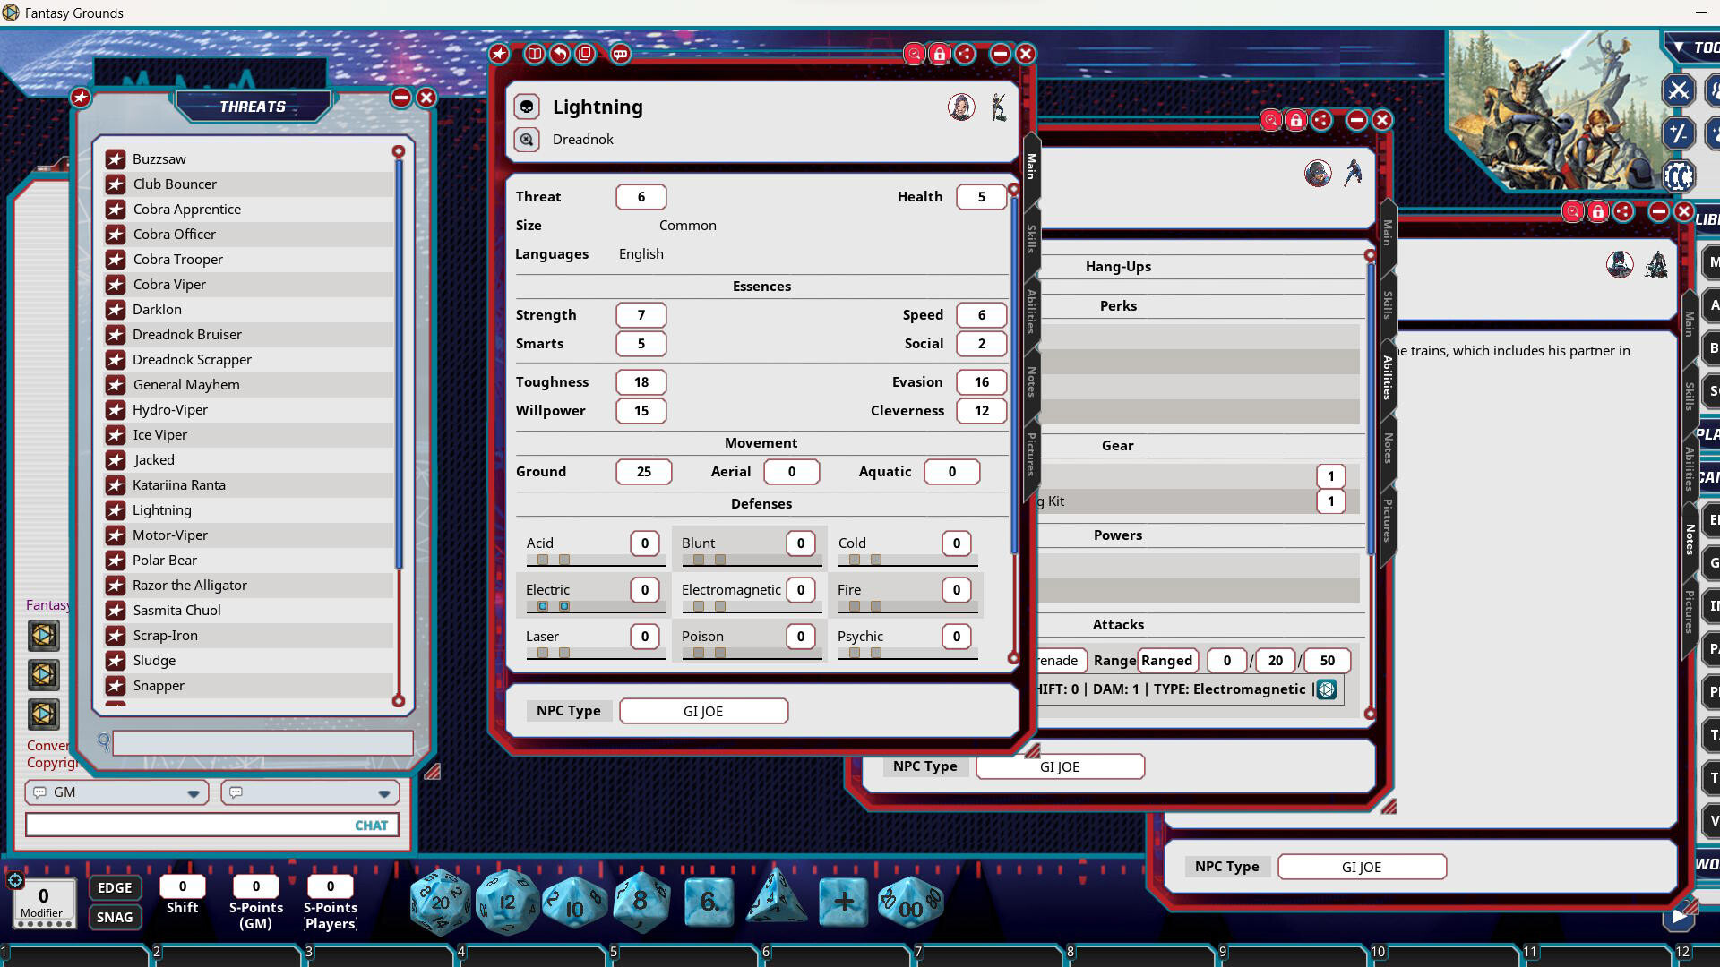Click a damage pip under the Electric defense
This screenshot has width=1720, height=967.
(x=542, y=605)
